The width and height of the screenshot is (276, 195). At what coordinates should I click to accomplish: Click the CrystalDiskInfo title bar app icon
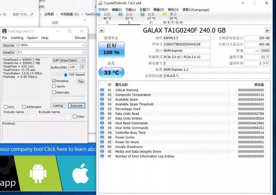coord(100,3)
